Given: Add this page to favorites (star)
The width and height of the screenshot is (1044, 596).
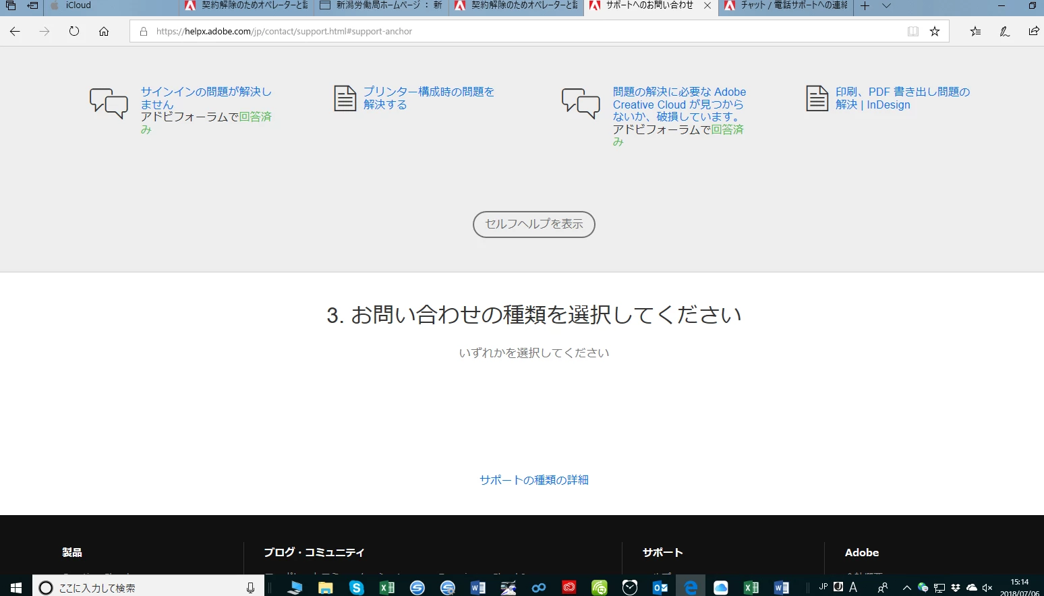Looking at the screenshot, I should click(x=935, y=31).
